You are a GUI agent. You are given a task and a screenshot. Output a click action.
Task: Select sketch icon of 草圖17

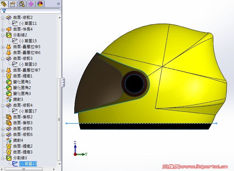point(15,111)
